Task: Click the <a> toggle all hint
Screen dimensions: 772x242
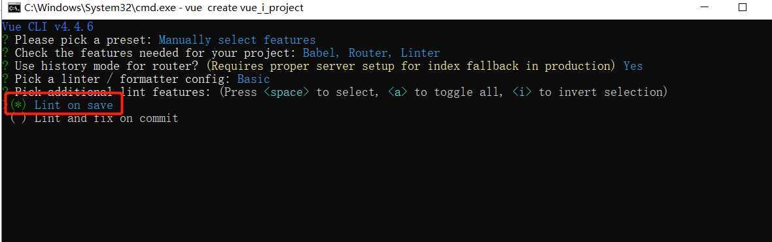Action: pos(398,92)
